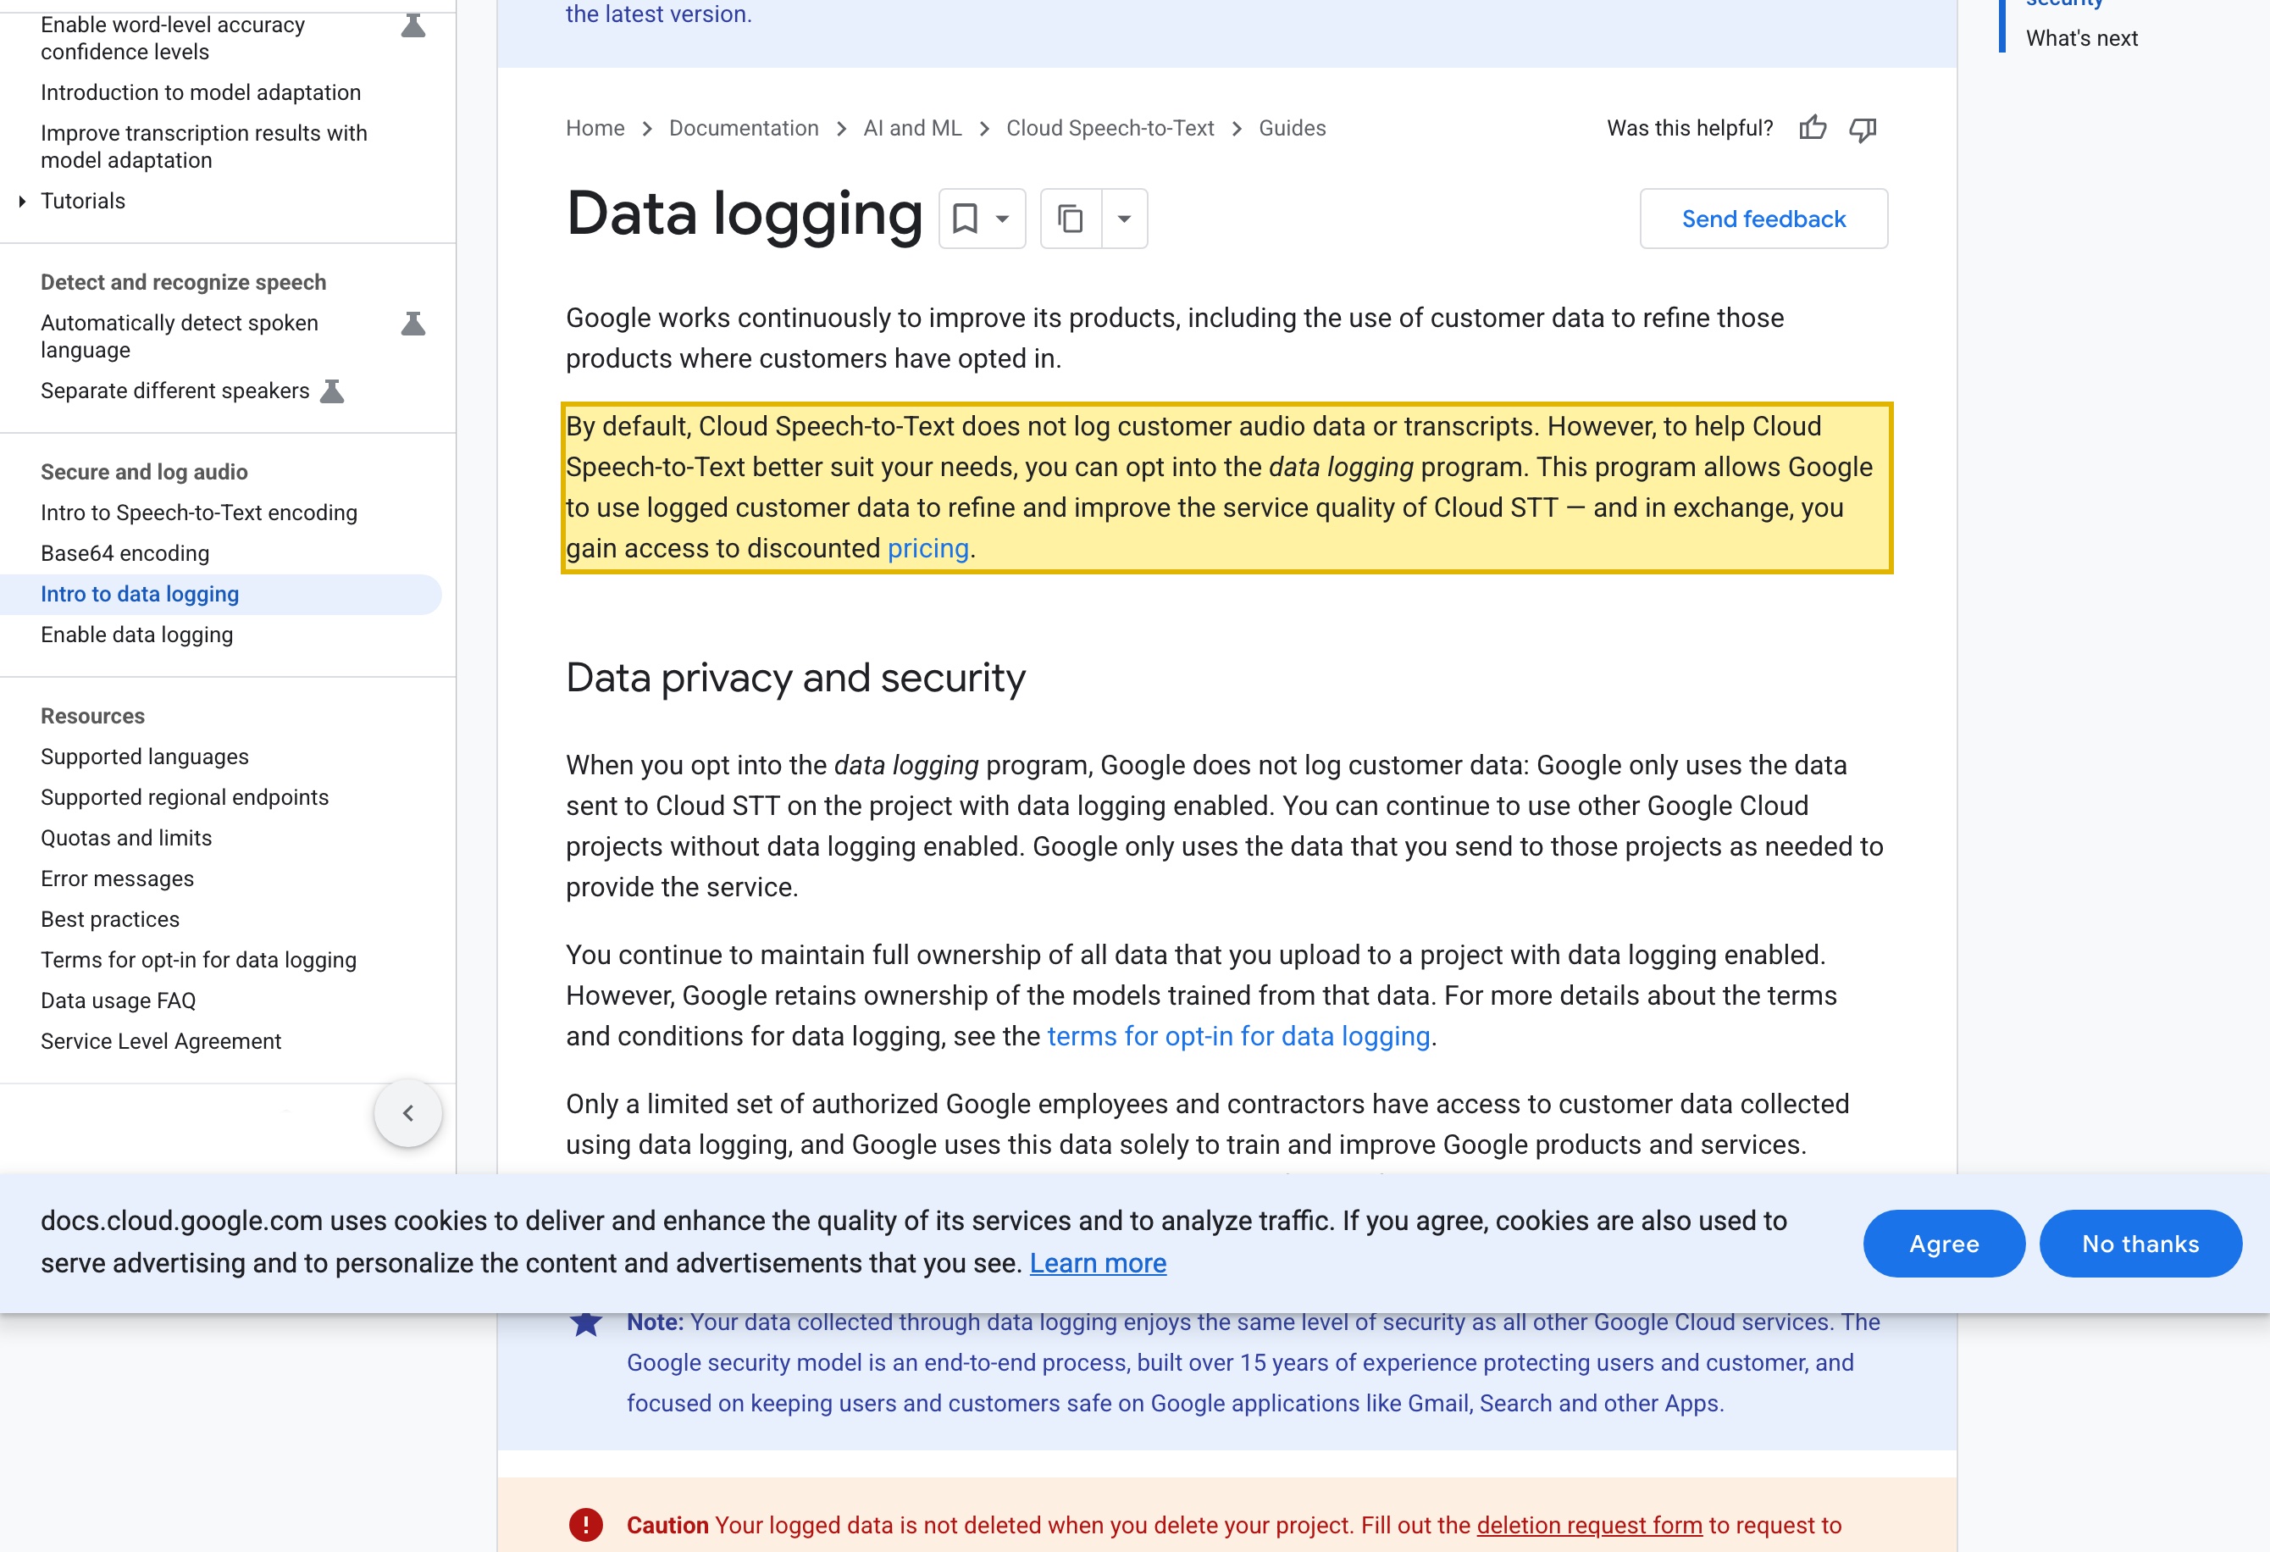Follow the pricing link
Viewport: 2270px width, 1552px height.
coord(928,548)
